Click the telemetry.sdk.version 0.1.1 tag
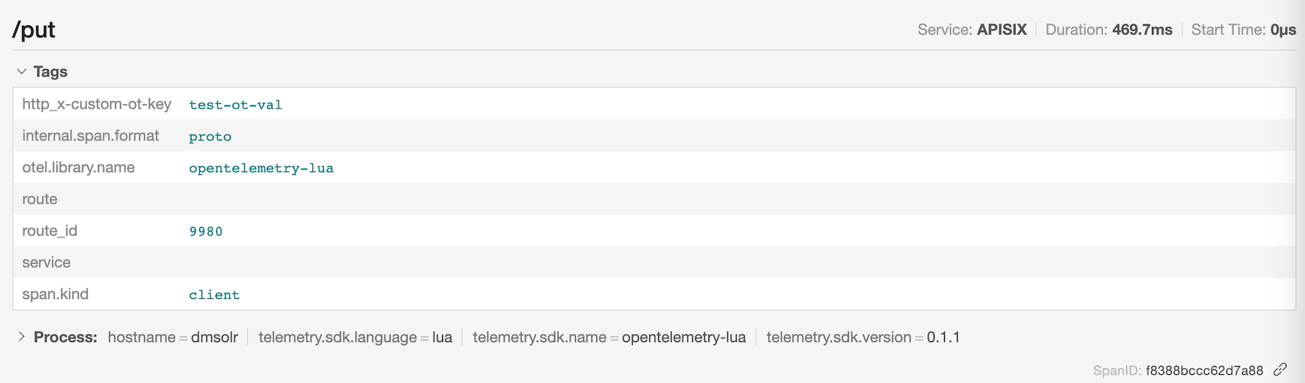1305x383 pixels. tap(863, 337)
